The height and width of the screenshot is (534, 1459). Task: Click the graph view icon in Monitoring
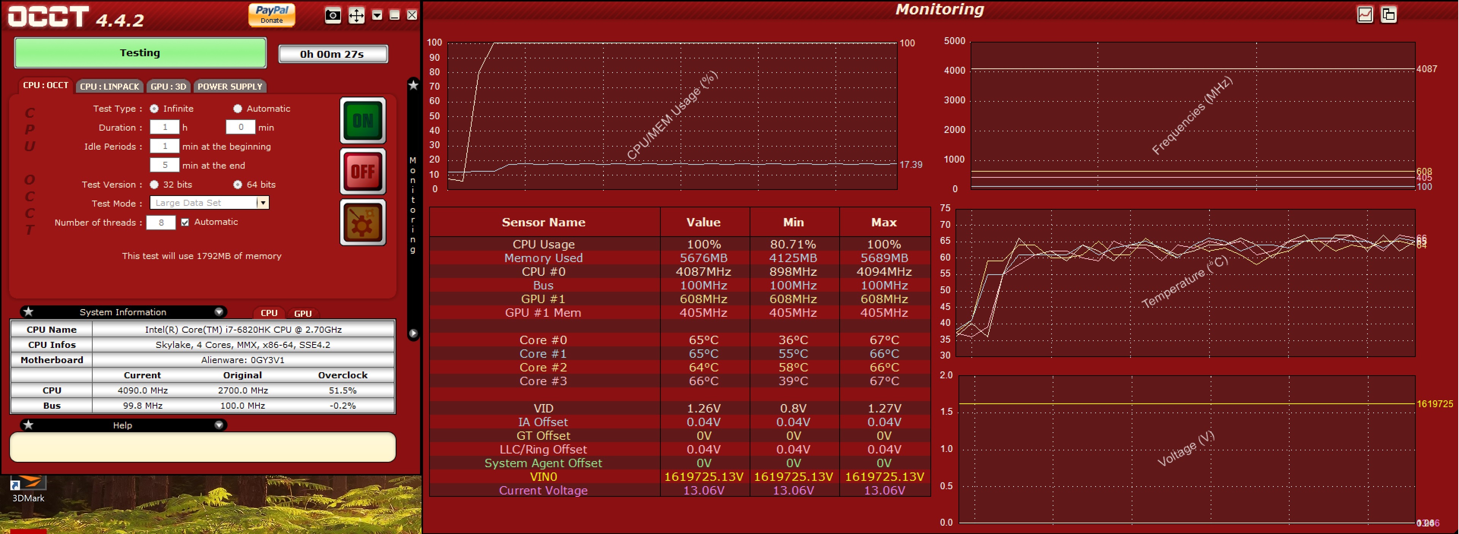coord(1365,15)
